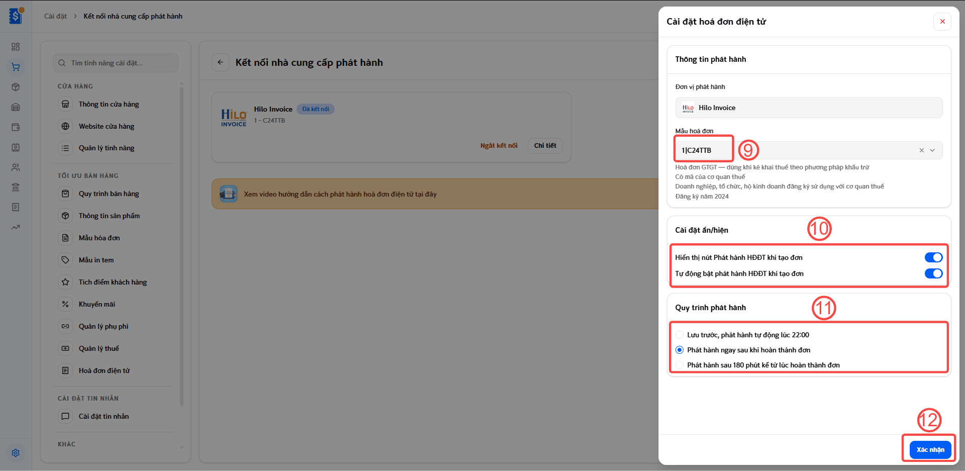Click the Hilo Invoice logo on provider card
This screenshot has width=965, height=471.
[x=234, y=118]
